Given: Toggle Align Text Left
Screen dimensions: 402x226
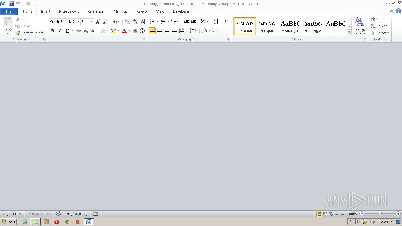Looking at the screenshot, I should point(152,31).
